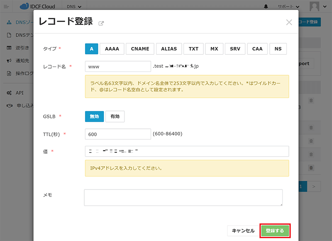This screenshot has height=241, width=332.
Task: Click the 通知先 megaphone icon in sidebar
Action: (x=9, y=61)
